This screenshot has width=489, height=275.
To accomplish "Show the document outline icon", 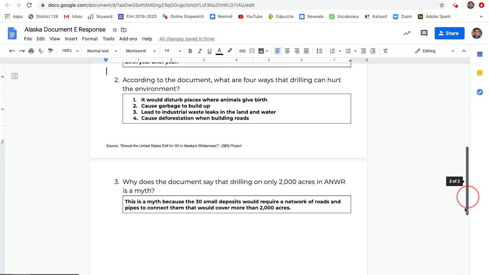I will click(x=15, y=76).
